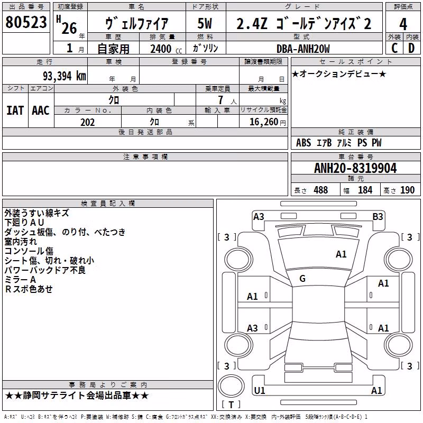The height and width of the screenshot is (423, 423).
Task: Click the U1 dent mark on rear bumper
Action: 260,390
